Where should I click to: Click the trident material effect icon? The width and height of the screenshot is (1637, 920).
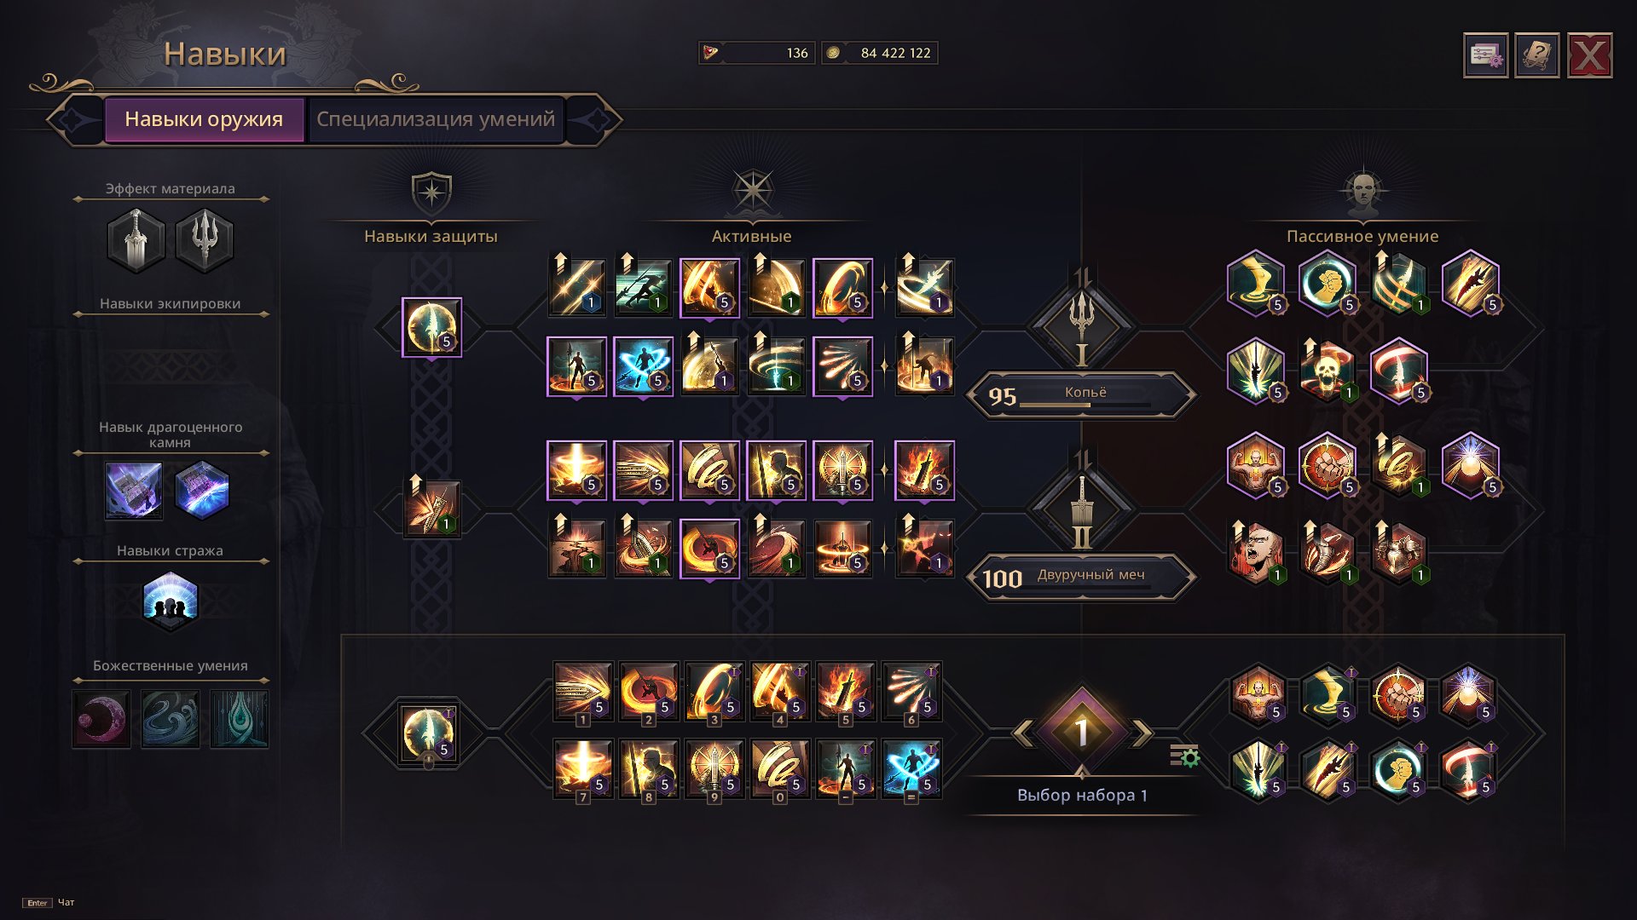[205, 241]
